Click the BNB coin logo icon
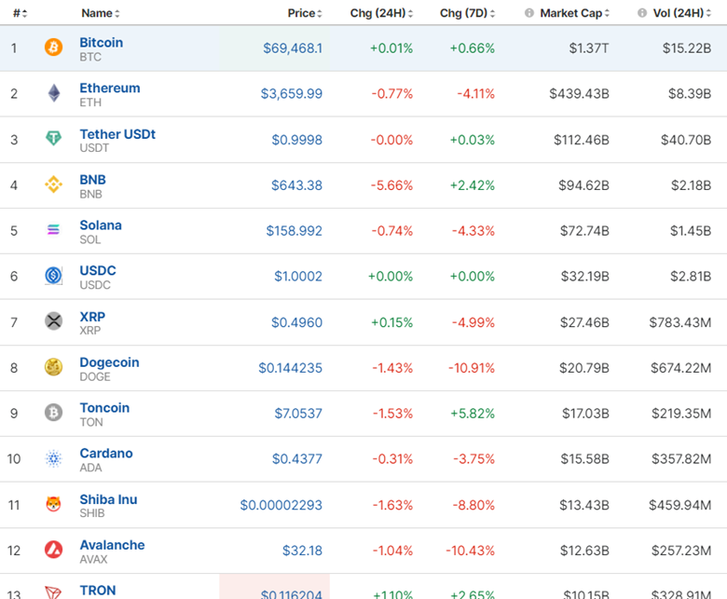The image size is (727, 599). click(x=53, y=184)
